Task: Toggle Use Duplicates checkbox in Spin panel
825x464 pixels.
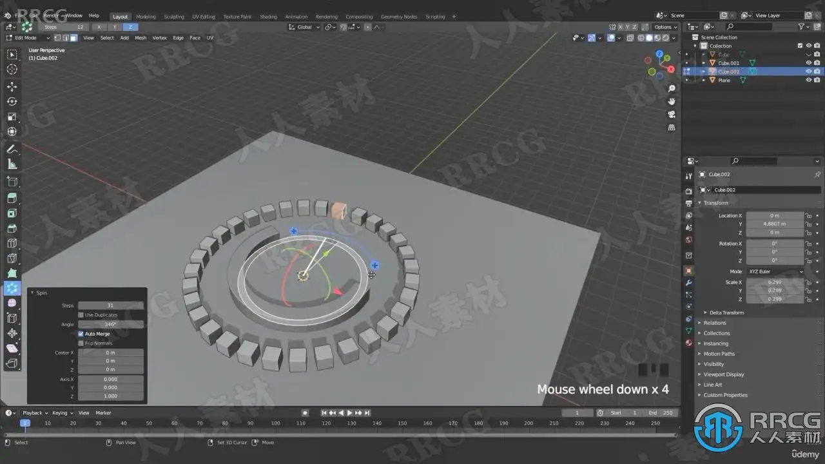Action: (x=81, y=315)
